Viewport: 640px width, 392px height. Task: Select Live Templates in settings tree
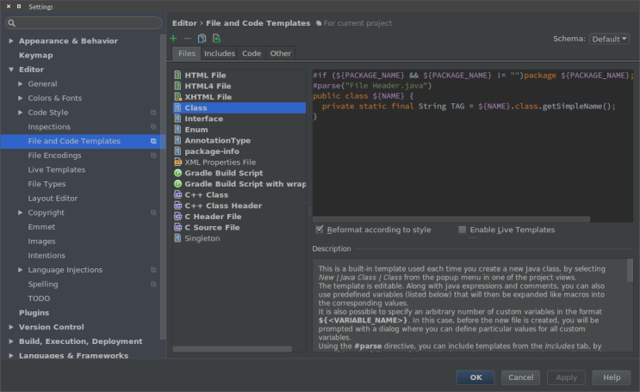pos(56,169)
